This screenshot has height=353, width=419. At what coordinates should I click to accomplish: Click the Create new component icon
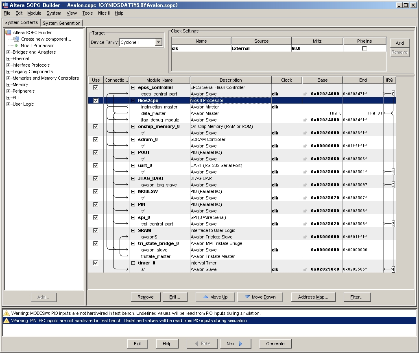tap(16, 39)
